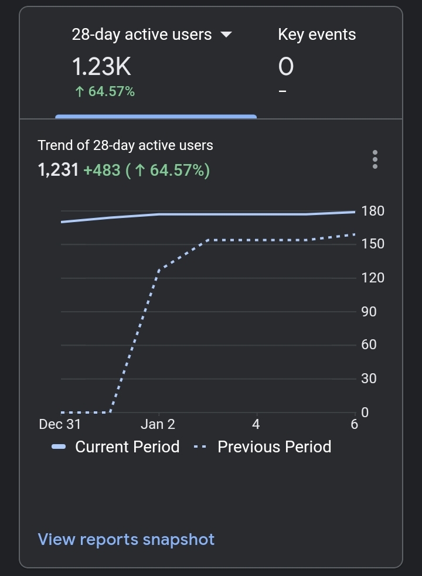
Task: Click the green up arrow beside 64.57% under 1.23K
Action: [x=79, y=91]
